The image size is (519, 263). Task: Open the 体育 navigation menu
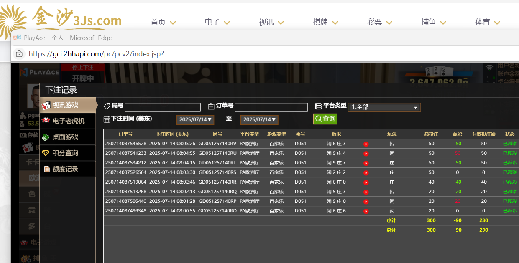pyautogui.click(x=488, y=23)
